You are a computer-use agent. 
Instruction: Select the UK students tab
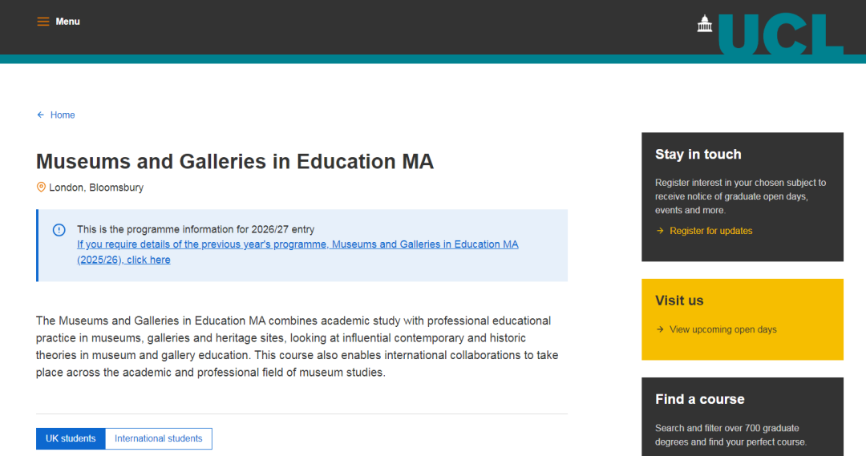[x=71, y=438]
